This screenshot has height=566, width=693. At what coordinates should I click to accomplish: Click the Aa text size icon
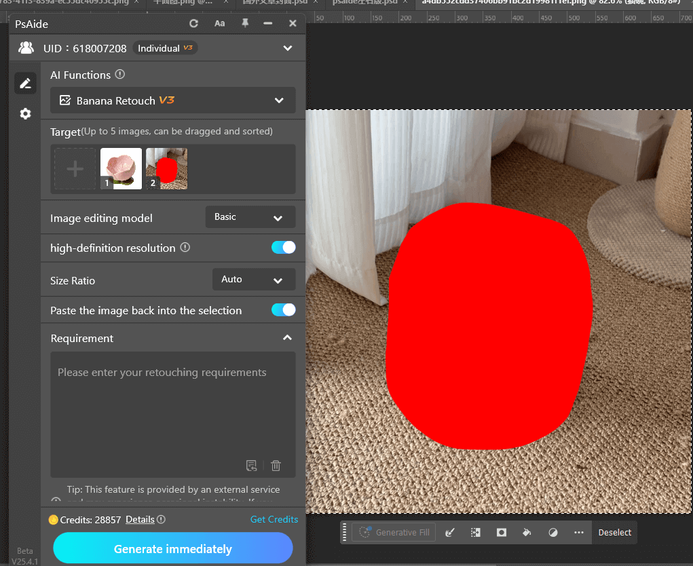(x=219, y=22)
